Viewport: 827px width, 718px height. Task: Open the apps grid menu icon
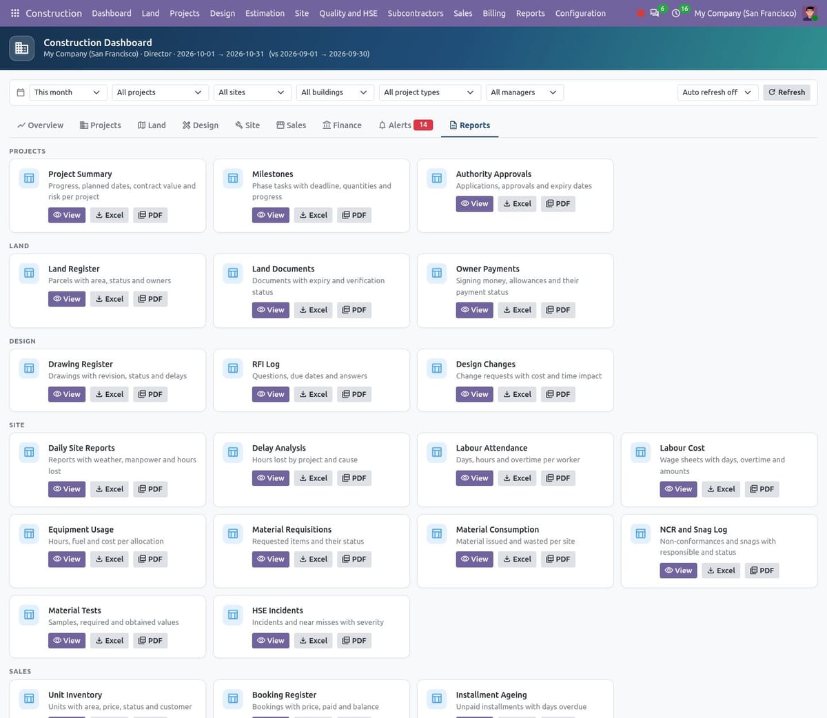click(x=15, y=13)
